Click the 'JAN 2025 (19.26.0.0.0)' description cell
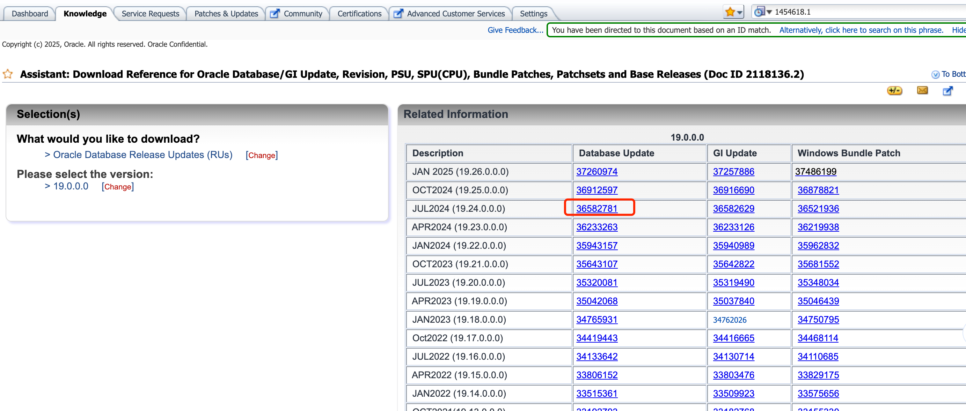Image resolution: width=966 pixels, height=411 pixels. click(x=489, y=172)
